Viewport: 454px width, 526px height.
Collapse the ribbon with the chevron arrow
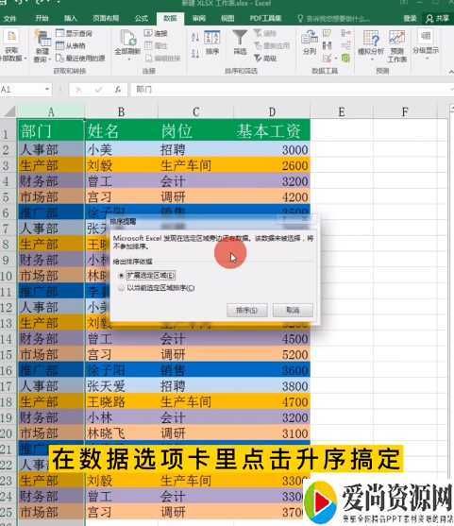coord(450,72)
